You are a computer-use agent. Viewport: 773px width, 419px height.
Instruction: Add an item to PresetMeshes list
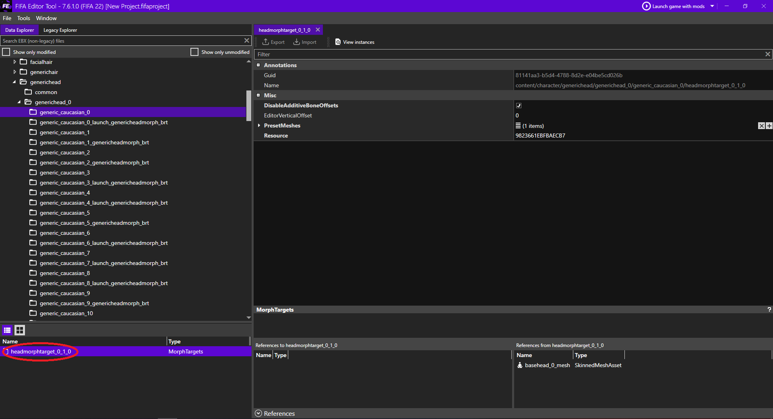[769, 126]
